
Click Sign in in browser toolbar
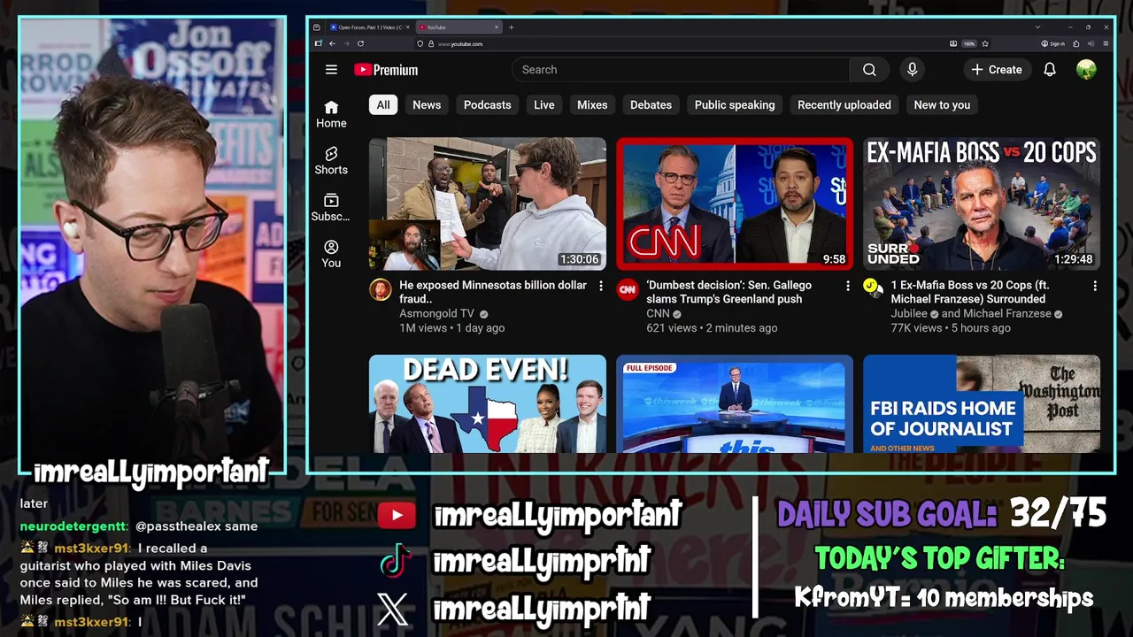(1052, 43)
